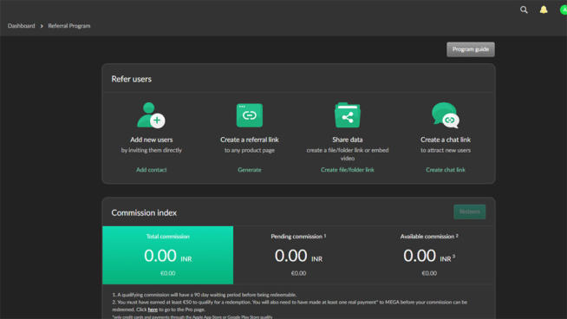567x319 pixels.
Task: Click the Available commission 0.00 INR value
Action: pyautogui.click(x=429, y=256)
